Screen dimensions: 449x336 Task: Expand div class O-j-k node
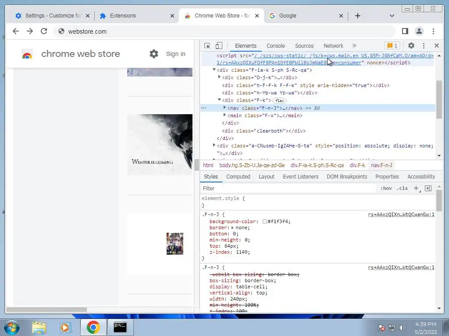click(x=219, y=77)
